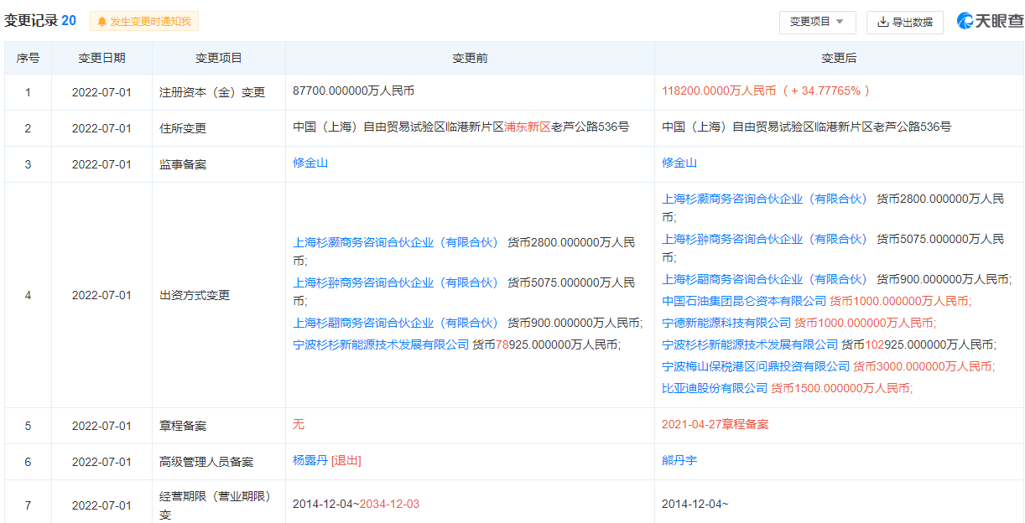
Task: Open 上海杉翮商务咨询合伙企业 link in 变更前
Action: pos(395,323)
